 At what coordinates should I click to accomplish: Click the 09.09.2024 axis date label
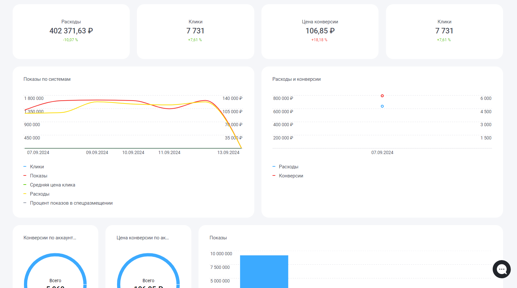[97, 152]
